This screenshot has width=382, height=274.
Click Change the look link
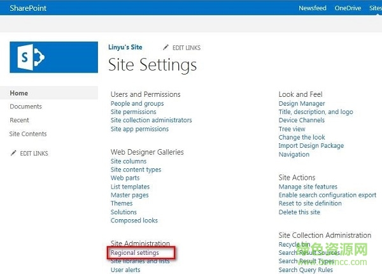point(302,137)
